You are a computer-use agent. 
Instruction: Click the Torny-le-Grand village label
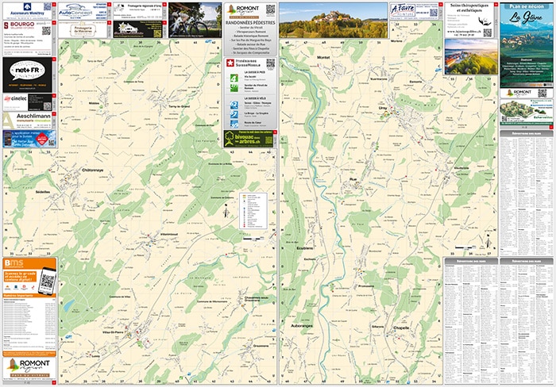click(x=180, y=106)
